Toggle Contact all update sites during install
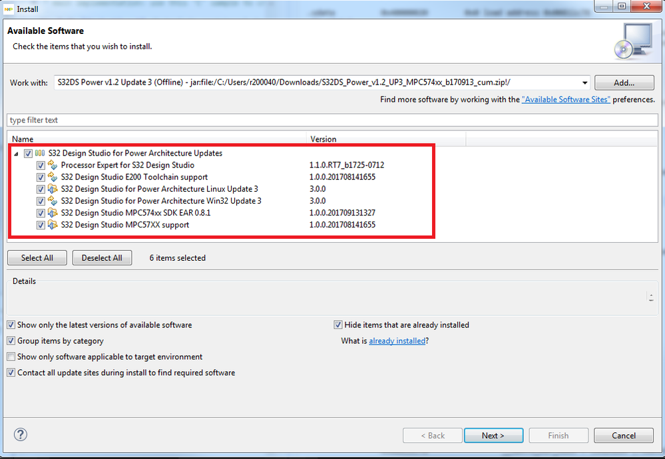This screenshot has width=665, height=459. [11, 373]
